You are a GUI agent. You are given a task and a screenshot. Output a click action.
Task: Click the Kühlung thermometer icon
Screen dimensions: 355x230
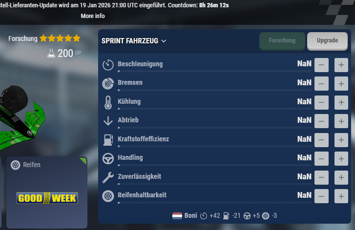(108, 102)
